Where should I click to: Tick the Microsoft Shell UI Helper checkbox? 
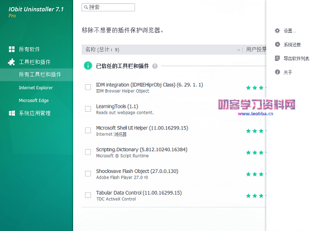pyautogui.click(x=88, y=130)
